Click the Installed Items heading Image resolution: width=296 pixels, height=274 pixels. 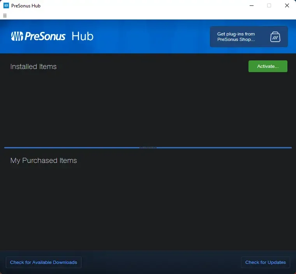33,67
